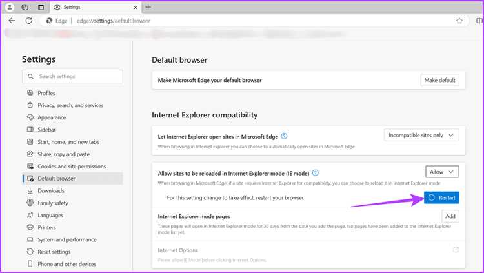Viewport: 484px width, 273px height.
Task: Click the Sidebar panel icon
Action: coord(30,129)
